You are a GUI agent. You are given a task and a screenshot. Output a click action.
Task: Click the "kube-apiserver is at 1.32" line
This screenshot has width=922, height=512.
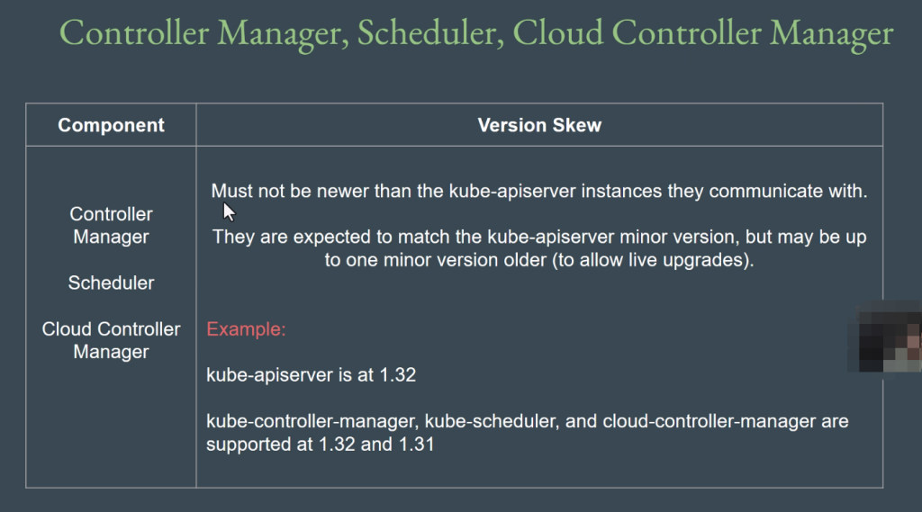311,375
